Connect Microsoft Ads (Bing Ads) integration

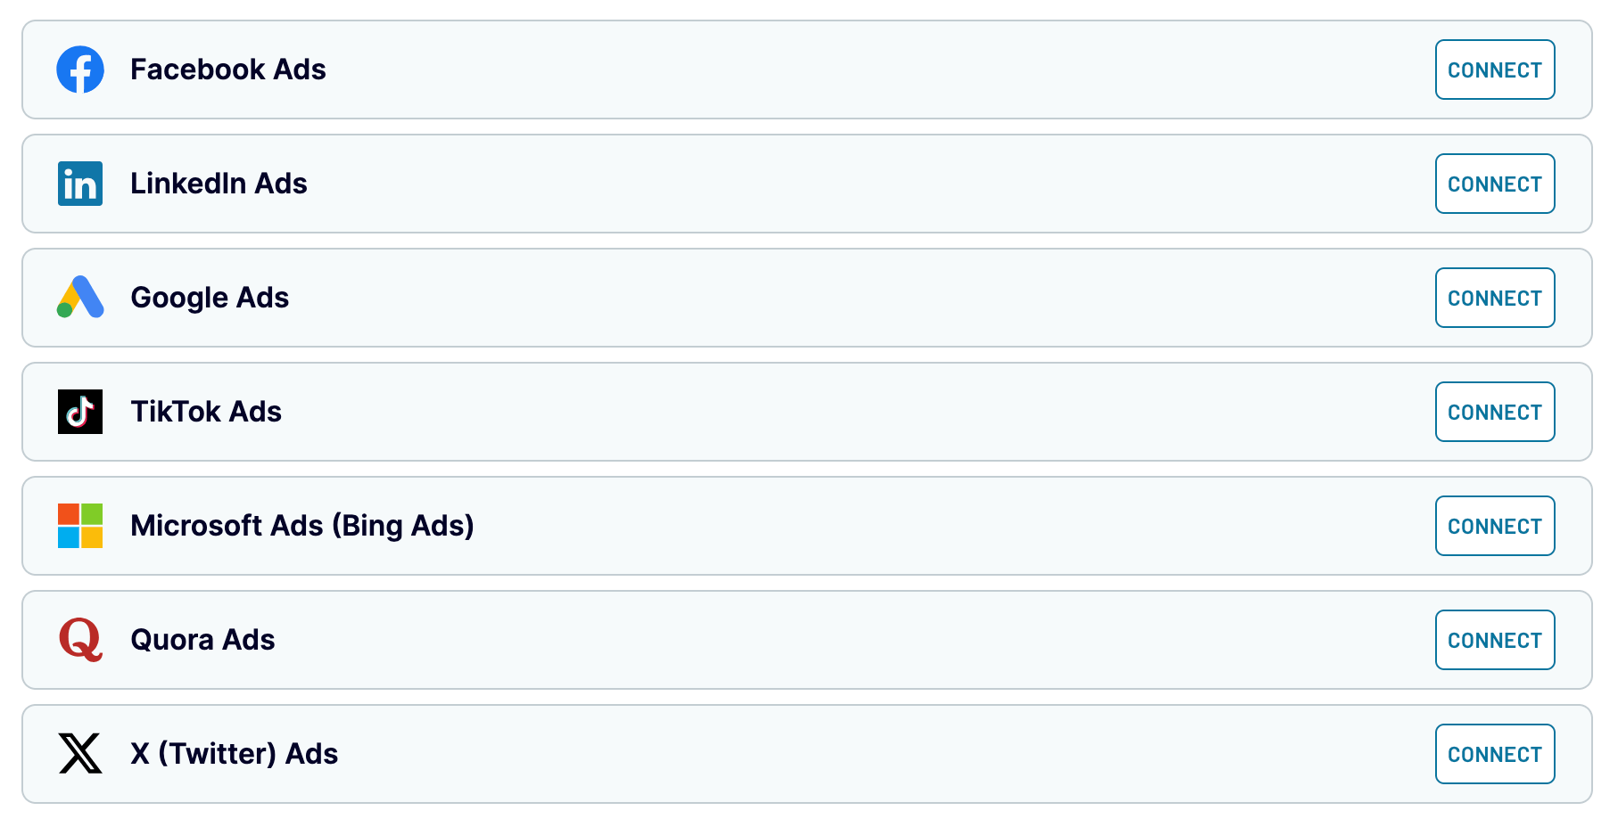coord(1495,526)
